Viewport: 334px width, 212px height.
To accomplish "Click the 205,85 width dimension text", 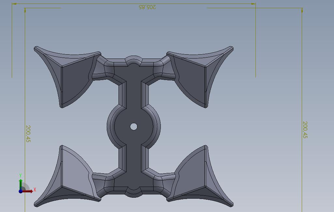I will pos(147,7).
